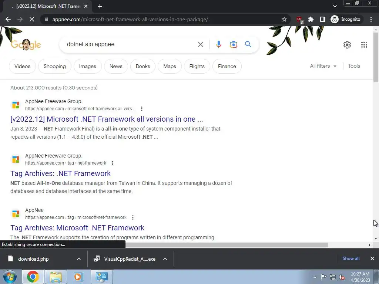Open Tag Archives: Microsoft .NET Framework result
This screenshot has height=284, width=379.
[x=77, y=228]
